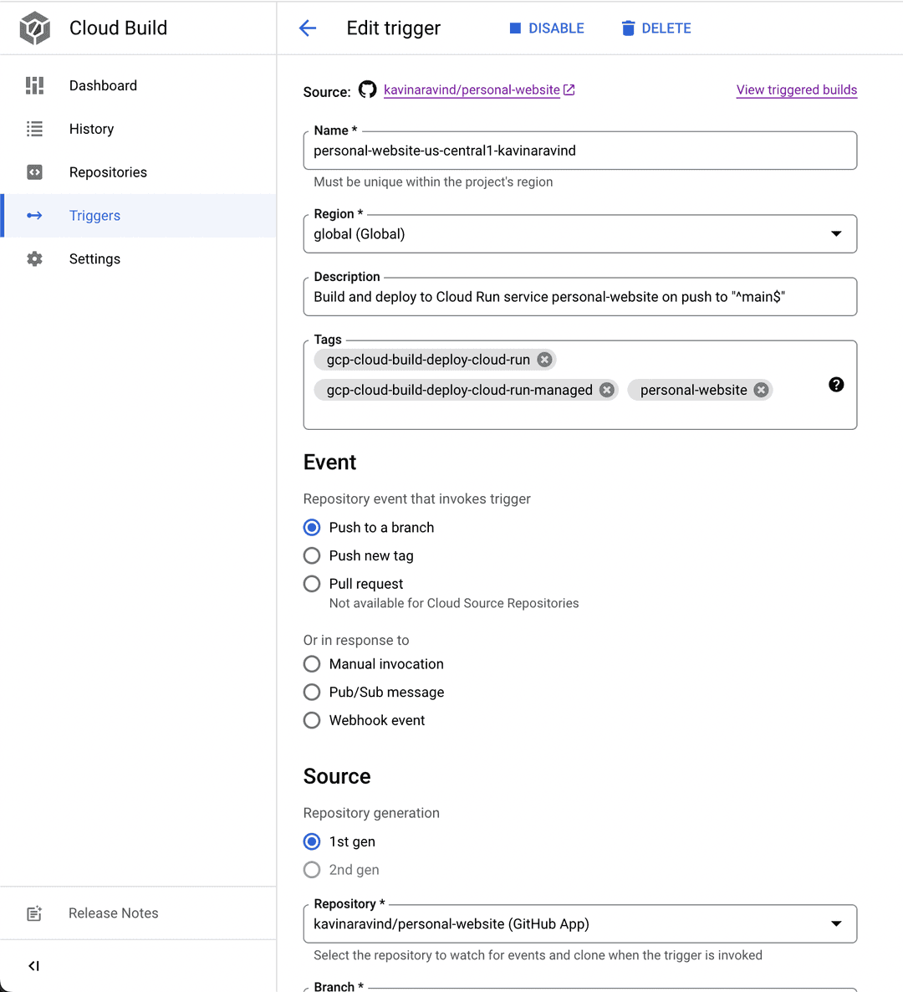Click the 'Repository generation' label
The image size is (903, 992).
tap(371, 813)
